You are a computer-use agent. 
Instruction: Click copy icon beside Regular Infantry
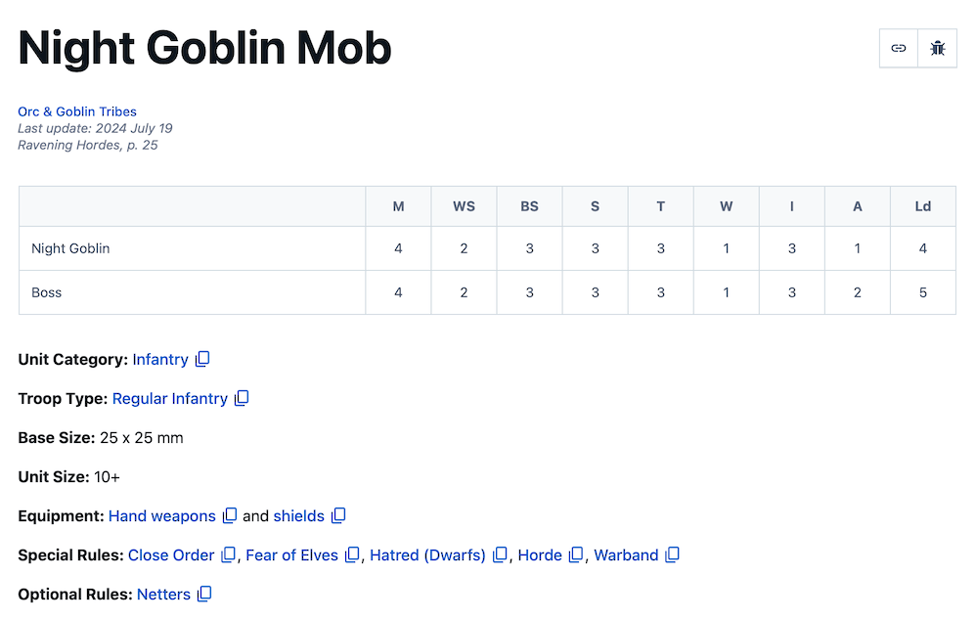(242, 399)
